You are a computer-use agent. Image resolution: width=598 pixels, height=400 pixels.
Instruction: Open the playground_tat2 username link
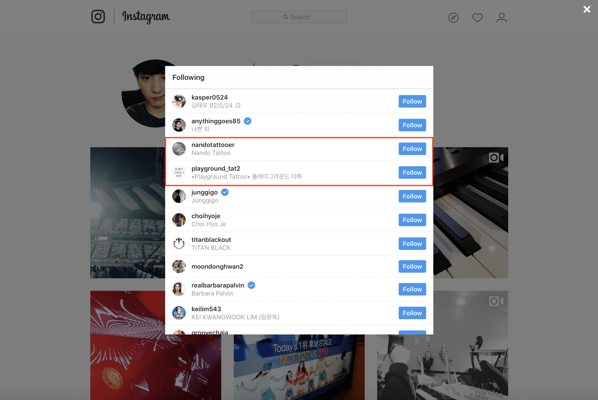pos(216,168)
